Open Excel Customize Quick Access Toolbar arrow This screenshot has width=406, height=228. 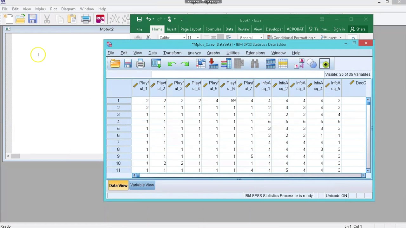pyautogui.click(x=181, y=19)
